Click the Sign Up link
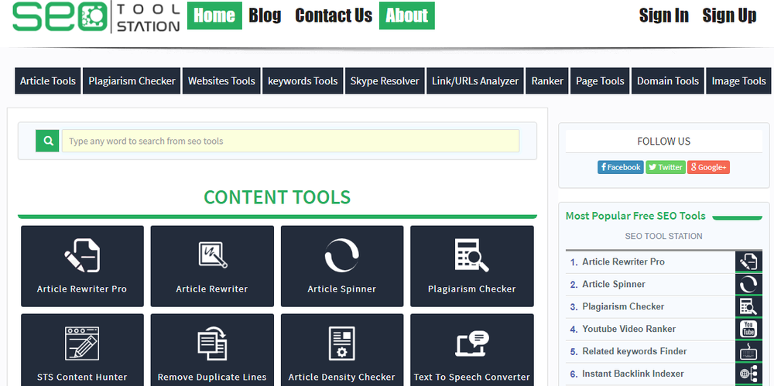This screenshot has width=774, height=386. [729, 15]
